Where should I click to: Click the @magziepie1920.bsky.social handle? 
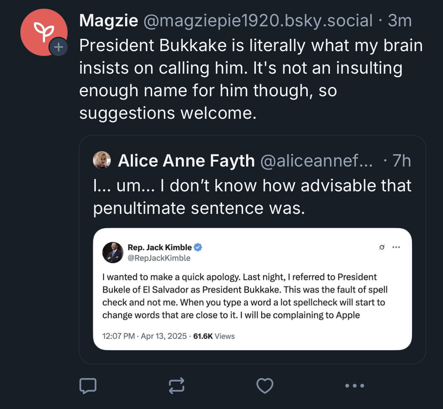click(x=258, y=20)
